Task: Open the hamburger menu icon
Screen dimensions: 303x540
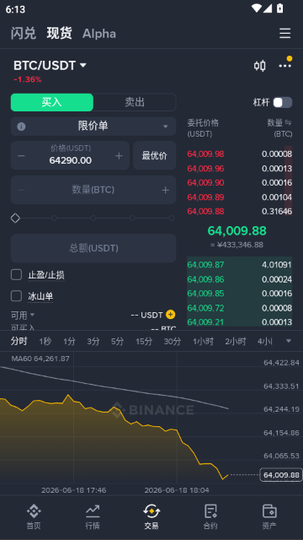Action: pos(284,34)
